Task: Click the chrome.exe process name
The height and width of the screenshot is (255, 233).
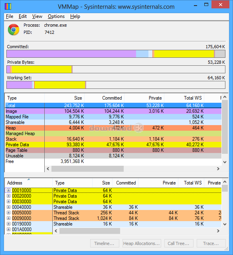Action: [55, 25]
